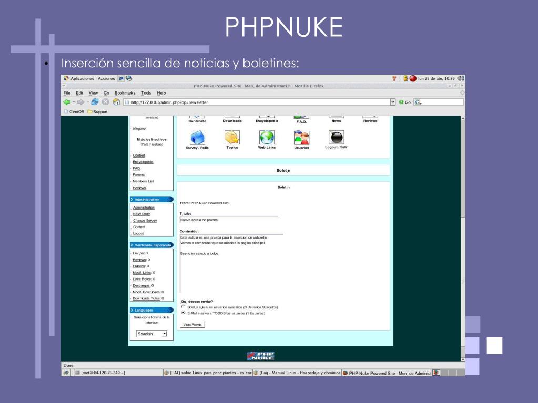Image resolution: width=538 pixels, height=403 pixels.
Task: Select the newsletter to subscribed users radio button
Action: (x=183, y=307)
